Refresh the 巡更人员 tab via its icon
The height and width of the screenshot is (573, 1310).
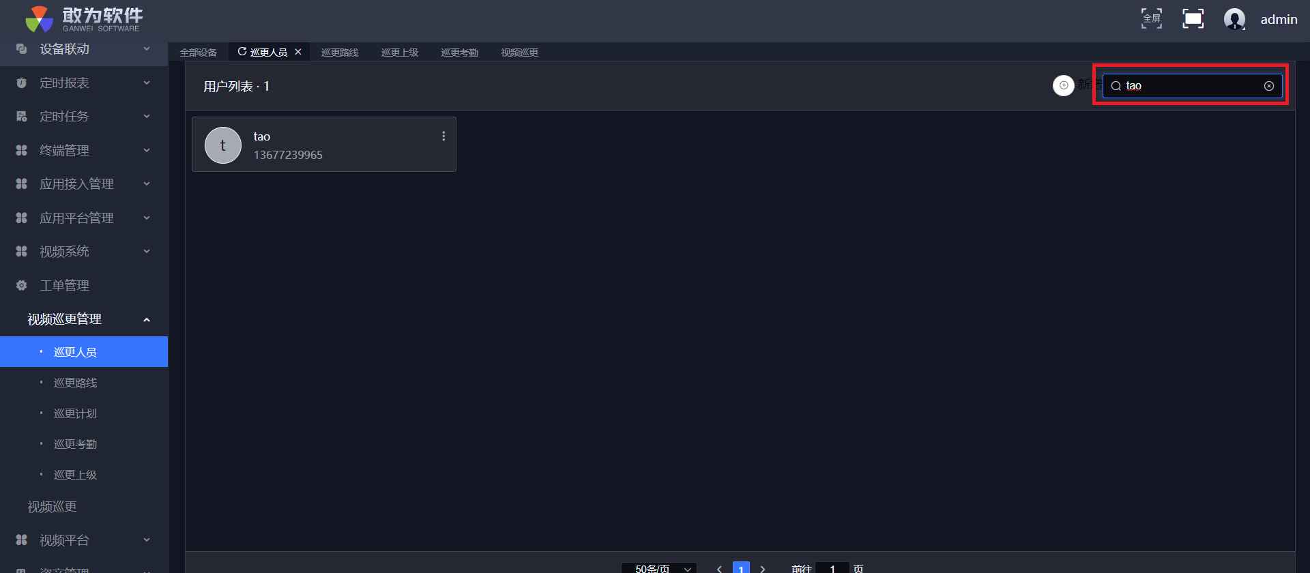242,52
